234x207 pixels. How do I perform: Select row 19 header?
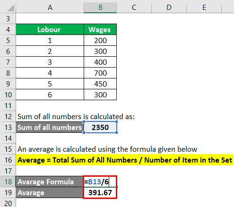8,192
